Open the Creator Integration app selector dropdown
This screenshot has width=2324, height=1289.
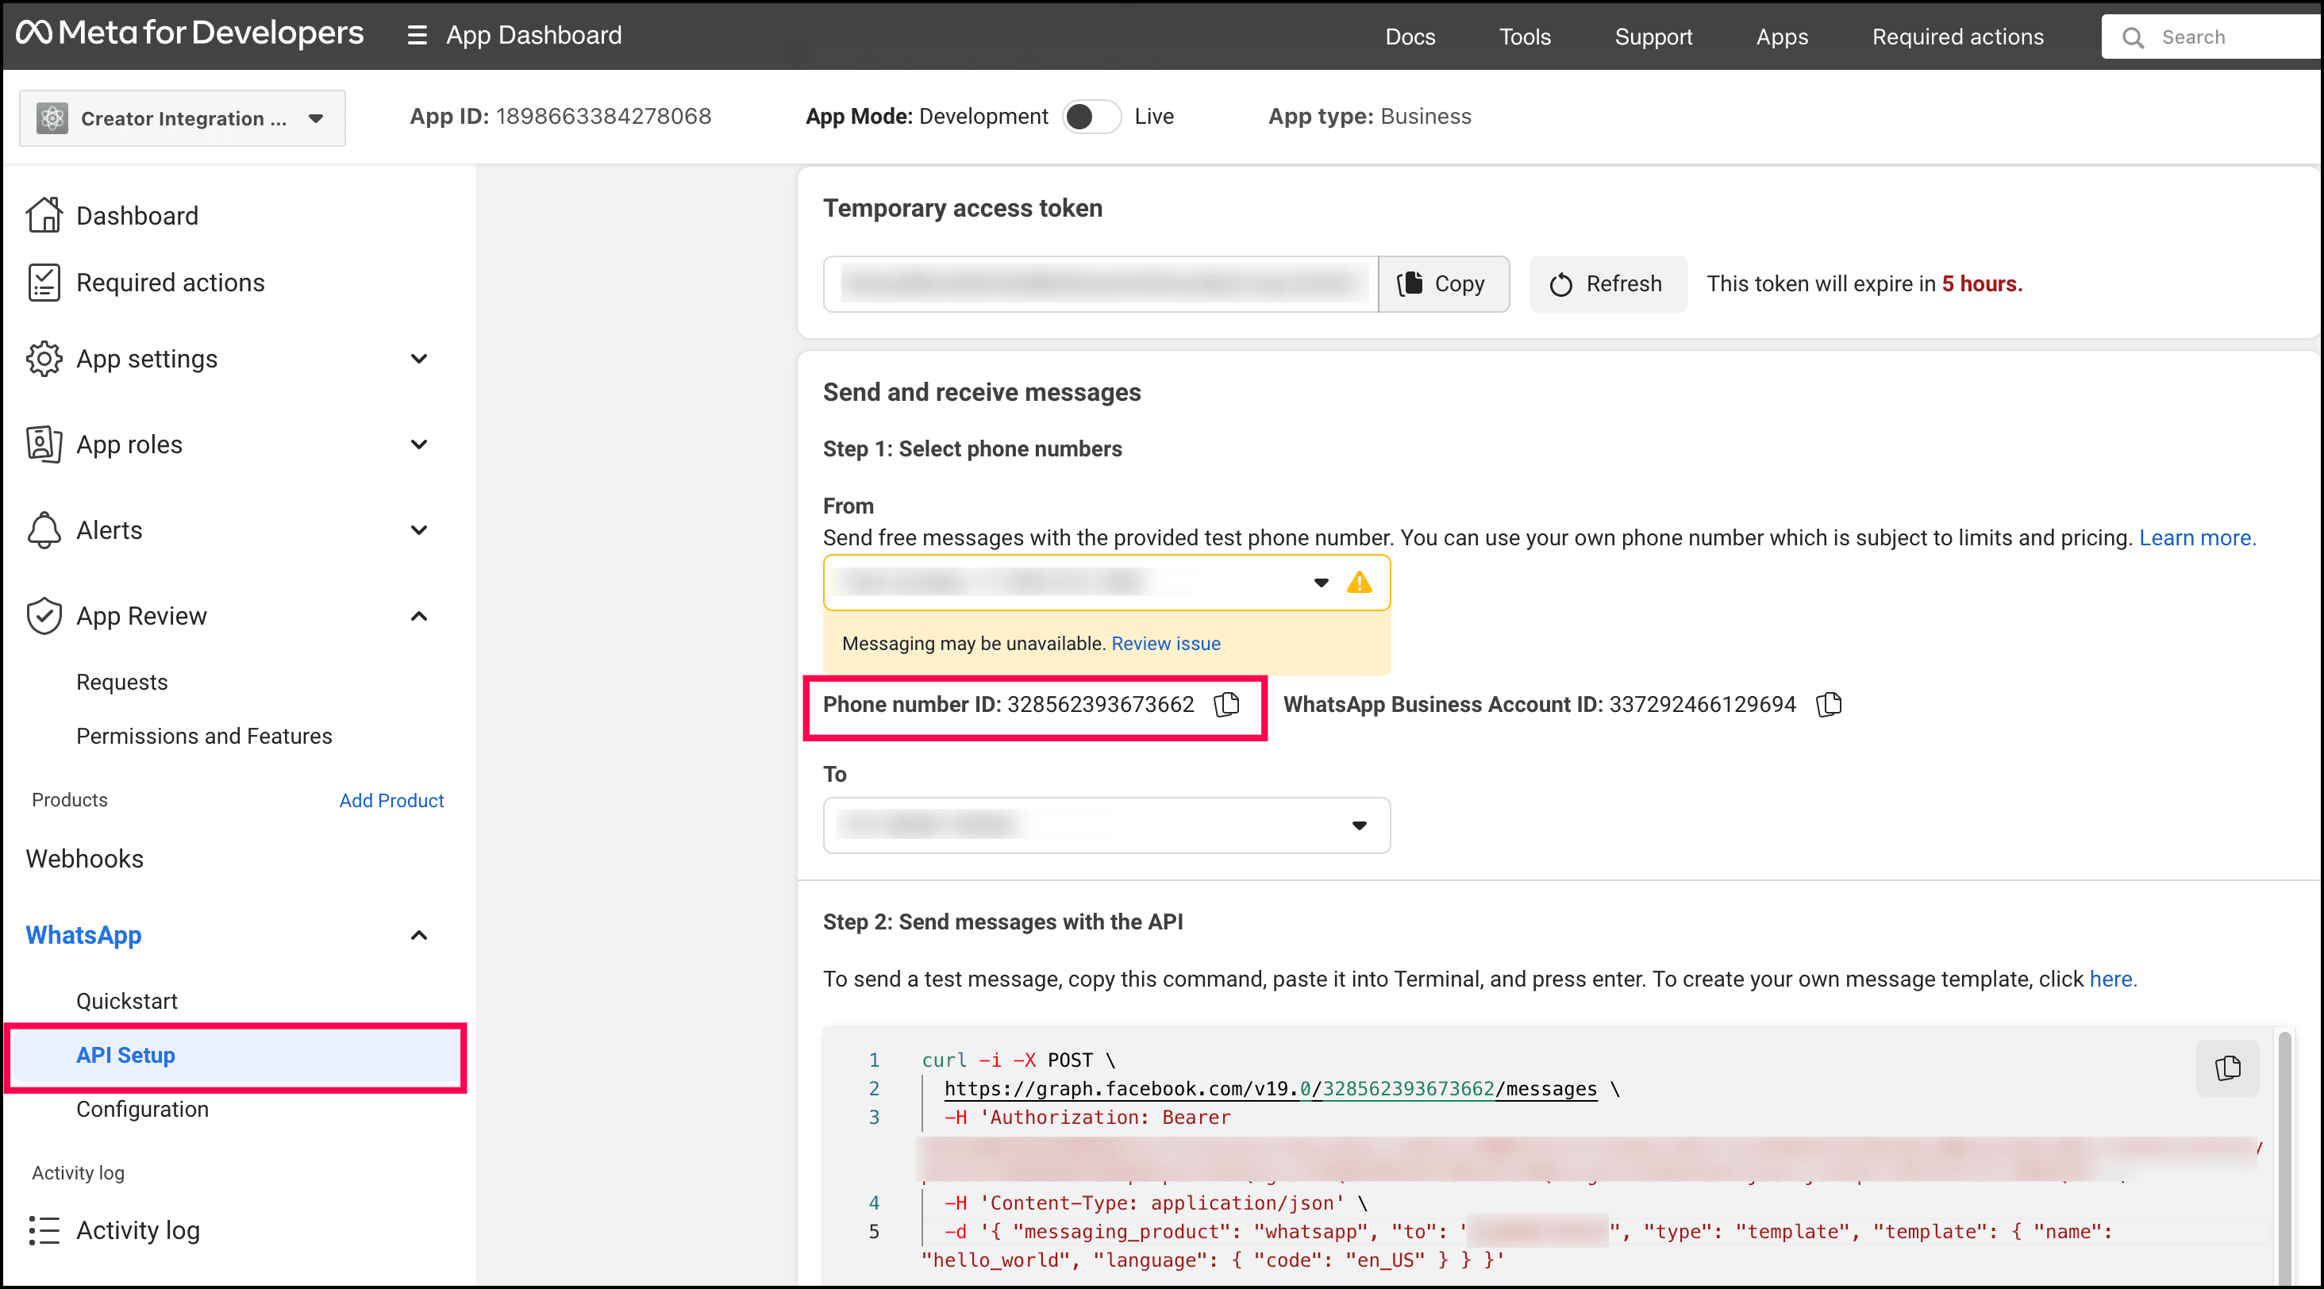coord(183,118)
